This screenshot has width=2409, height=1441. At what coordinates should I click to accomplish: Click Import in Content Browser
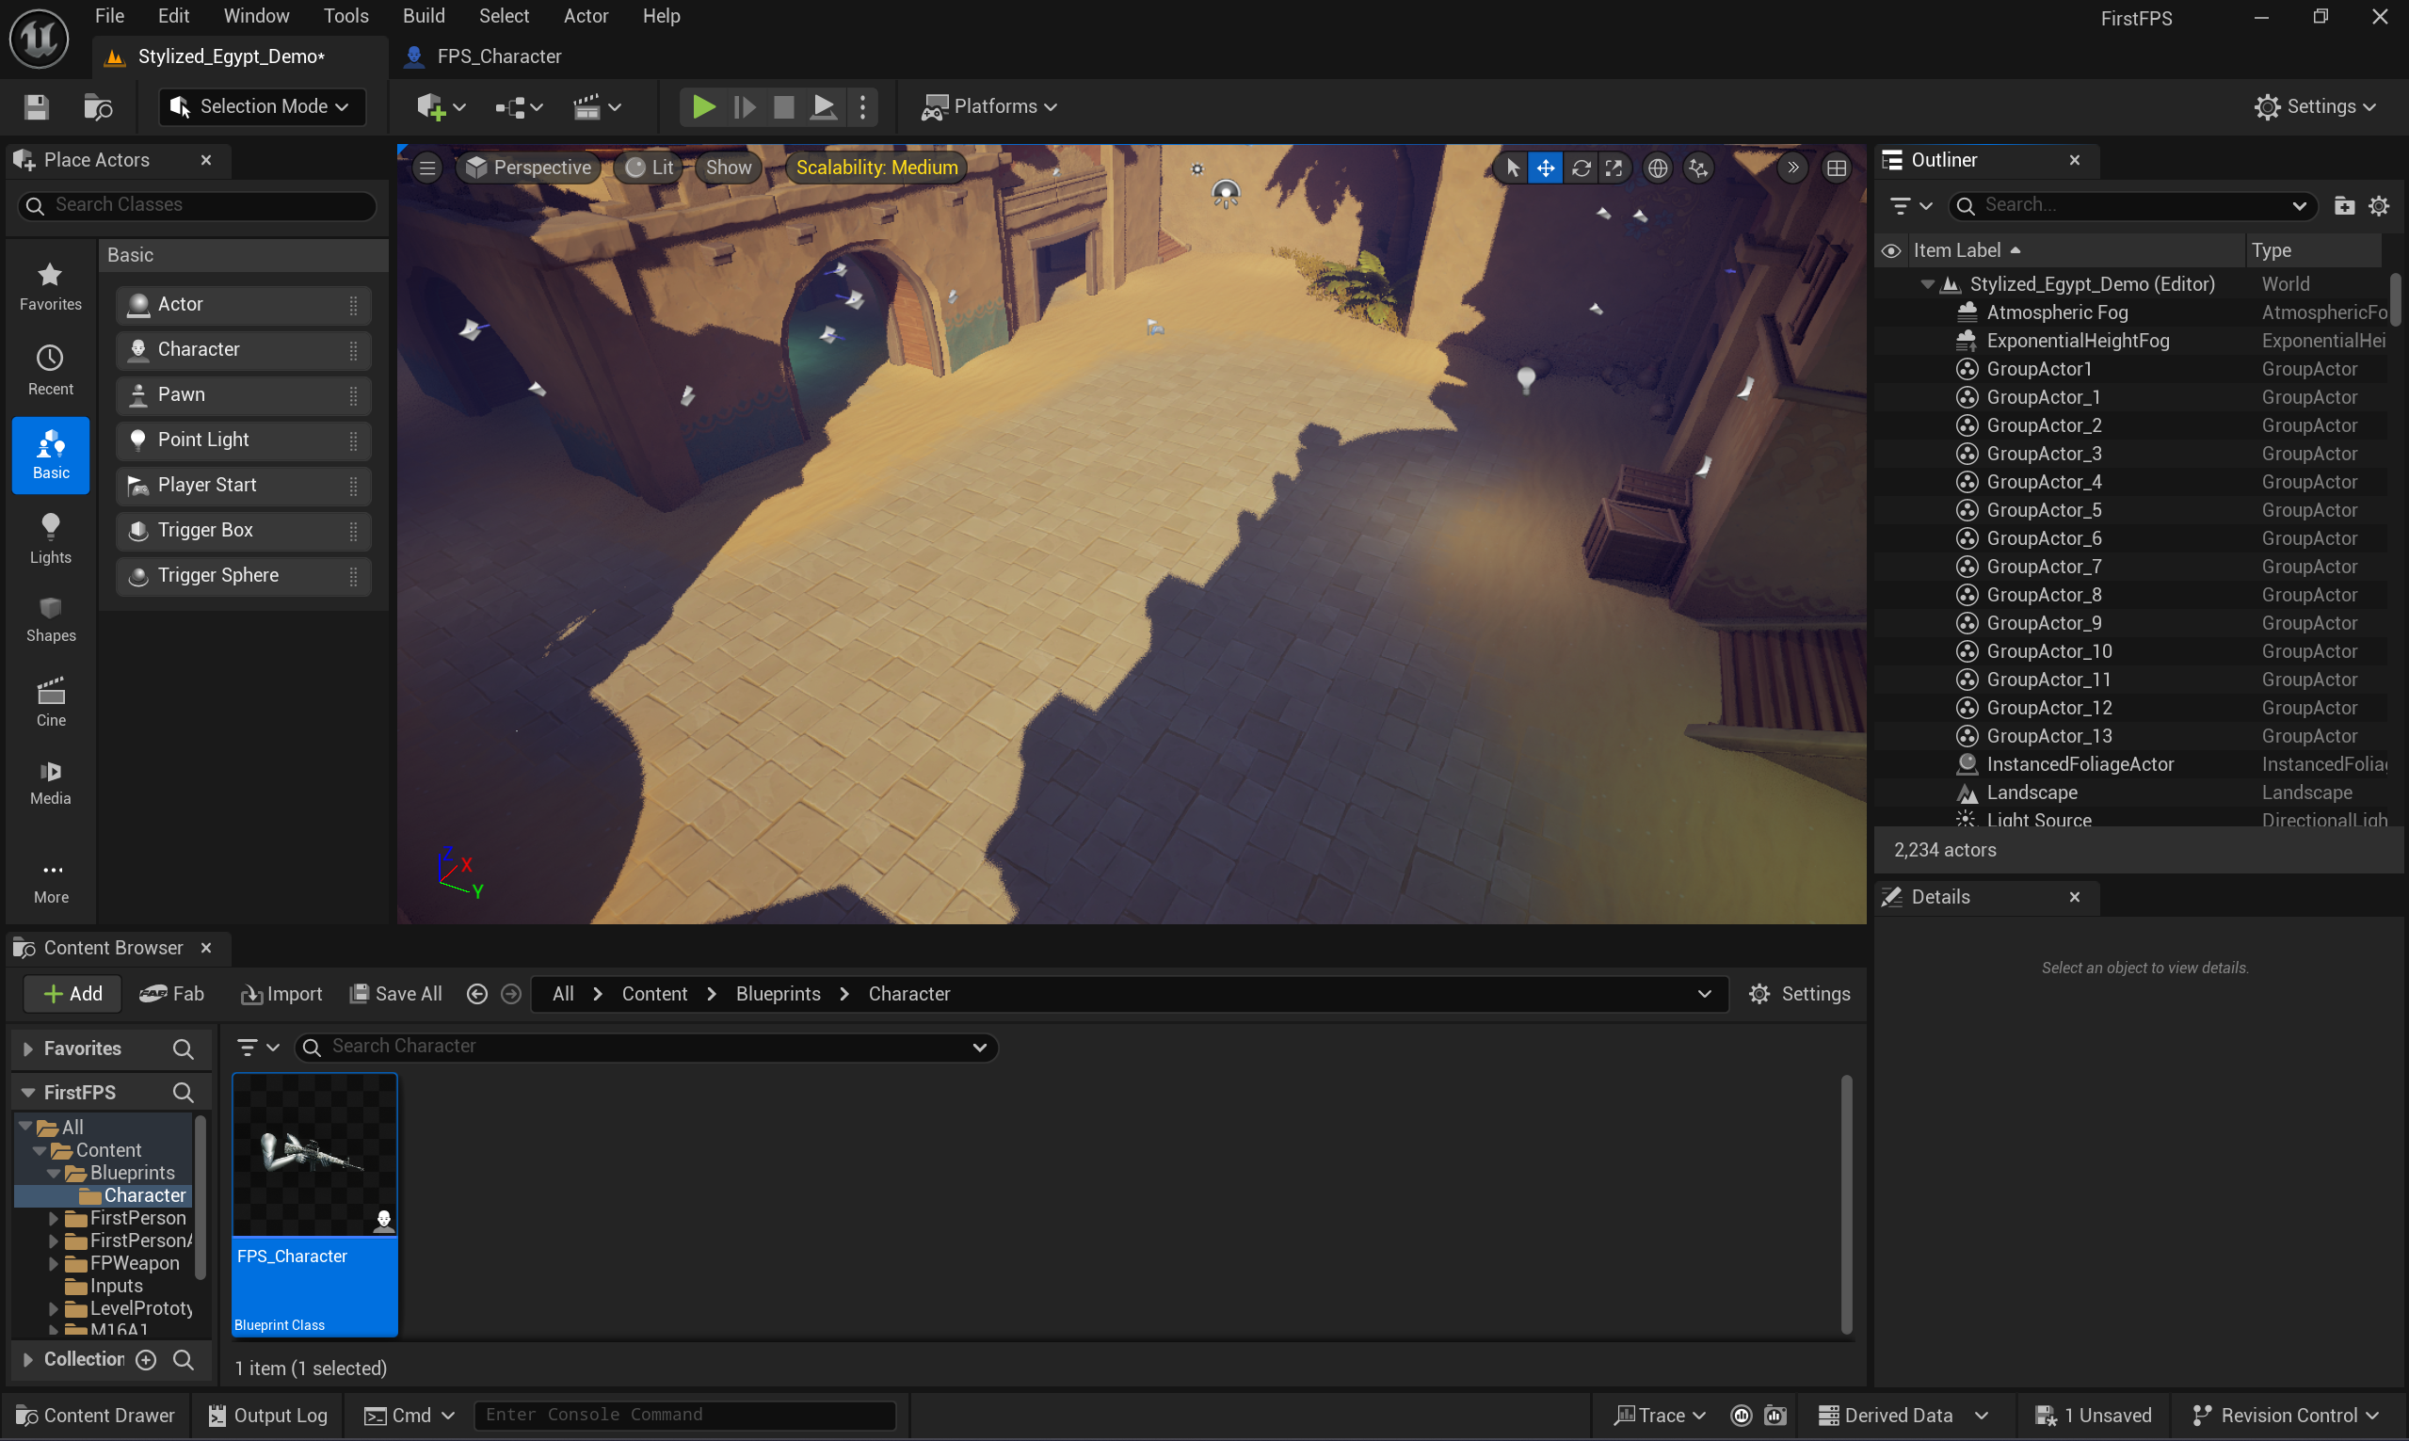[x=281, y=993]
